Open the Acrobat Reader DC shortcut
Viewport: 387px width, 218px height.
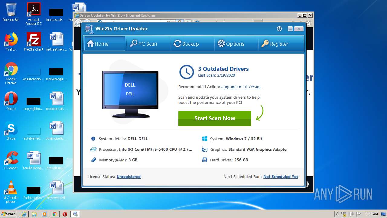click(x=34, y=14)
